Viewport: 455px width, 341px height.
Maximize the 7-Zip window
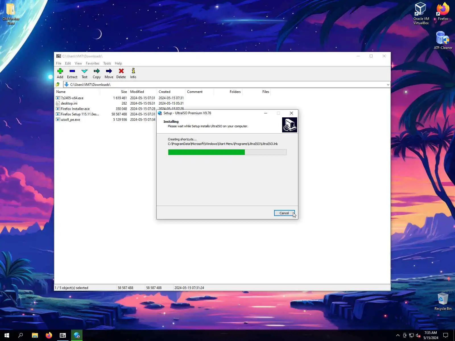(x=371, y=56)
